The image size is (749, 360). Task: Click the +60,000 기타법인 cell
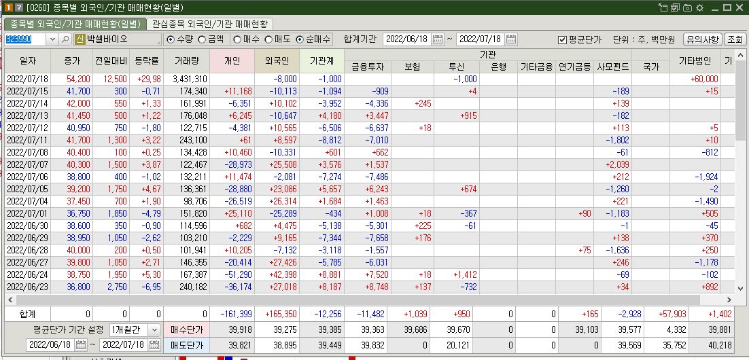pos(695,79)
